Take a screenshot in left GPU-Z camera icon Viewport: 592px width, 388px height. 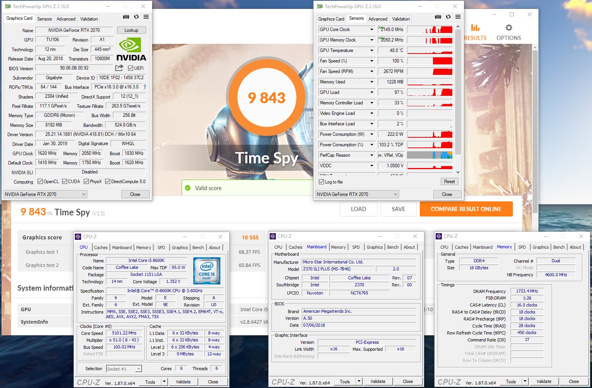pyautogui.click(x=126, y=17)
